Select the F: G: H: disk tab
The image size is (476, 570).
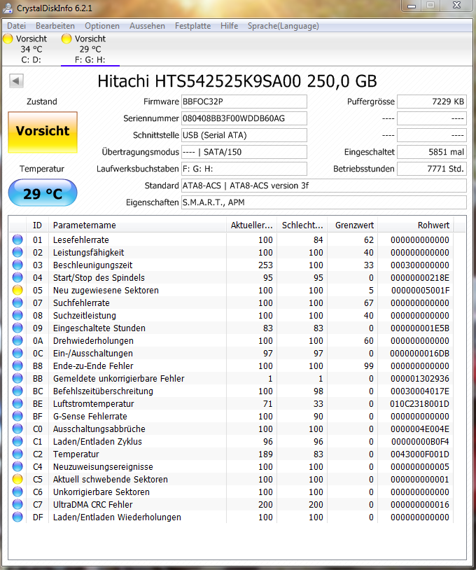[x=90, y=49]
